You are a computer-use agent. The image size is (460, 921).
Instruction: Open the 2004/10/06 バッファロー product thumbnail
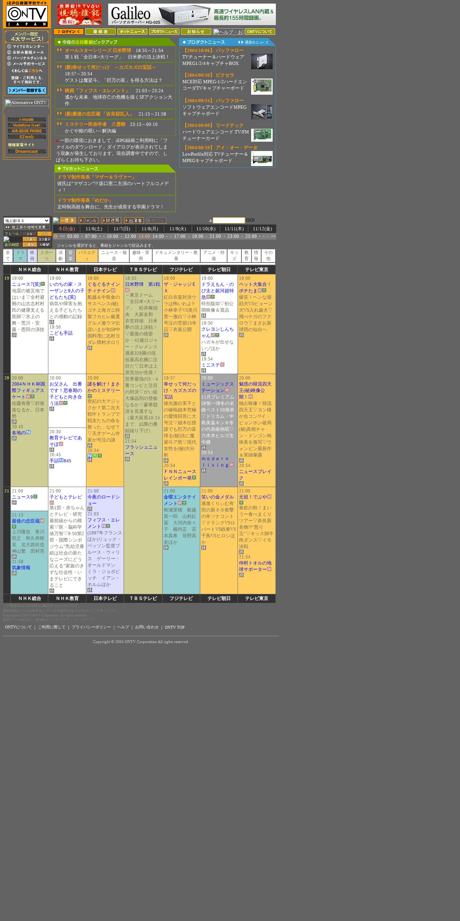point(262,61)
